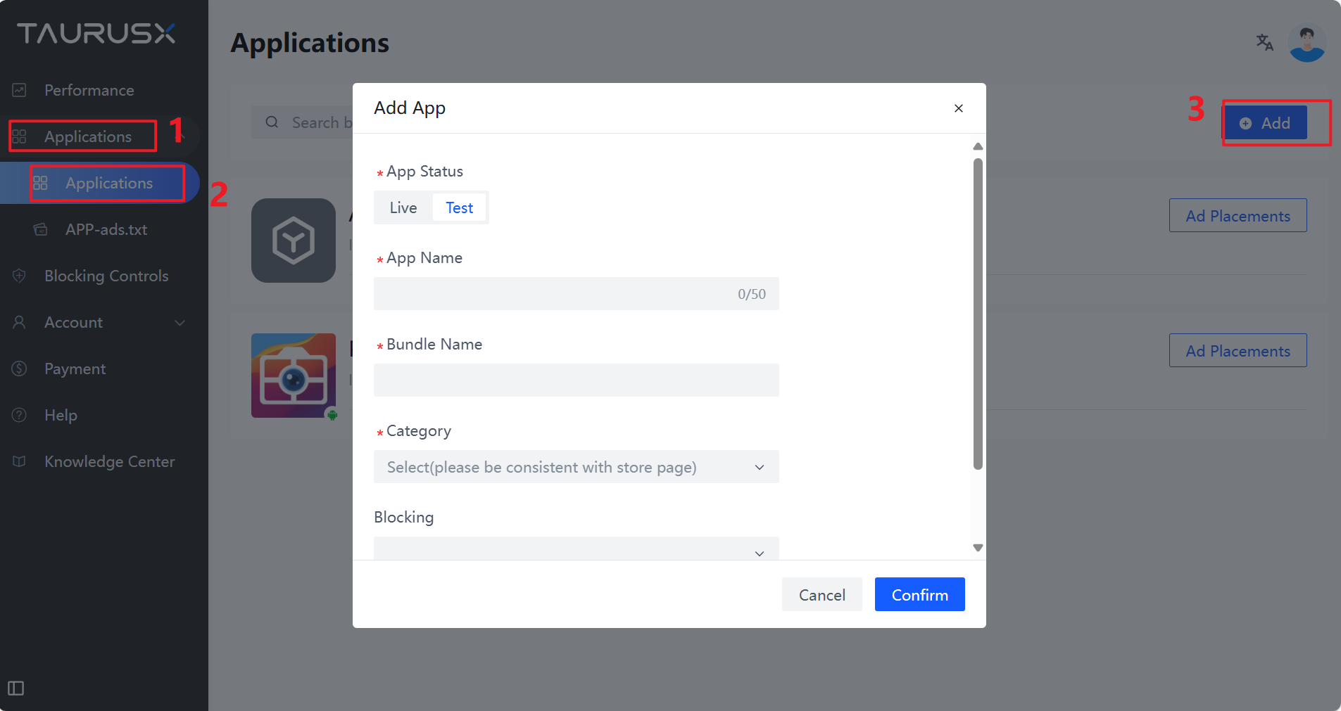Click the App Name input field
Screen dimensions: 1341x711
tap(556, 294)
